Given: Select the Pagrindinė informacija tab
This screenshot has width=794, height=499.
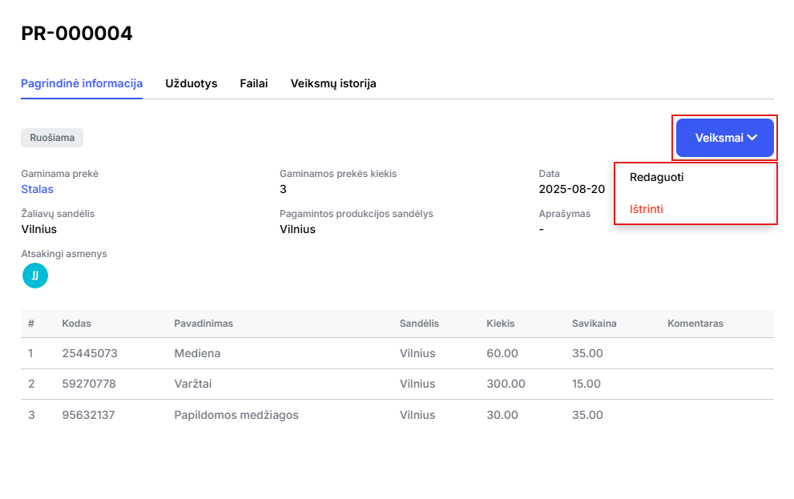Looking at the screenshot, I should (82, 83).
